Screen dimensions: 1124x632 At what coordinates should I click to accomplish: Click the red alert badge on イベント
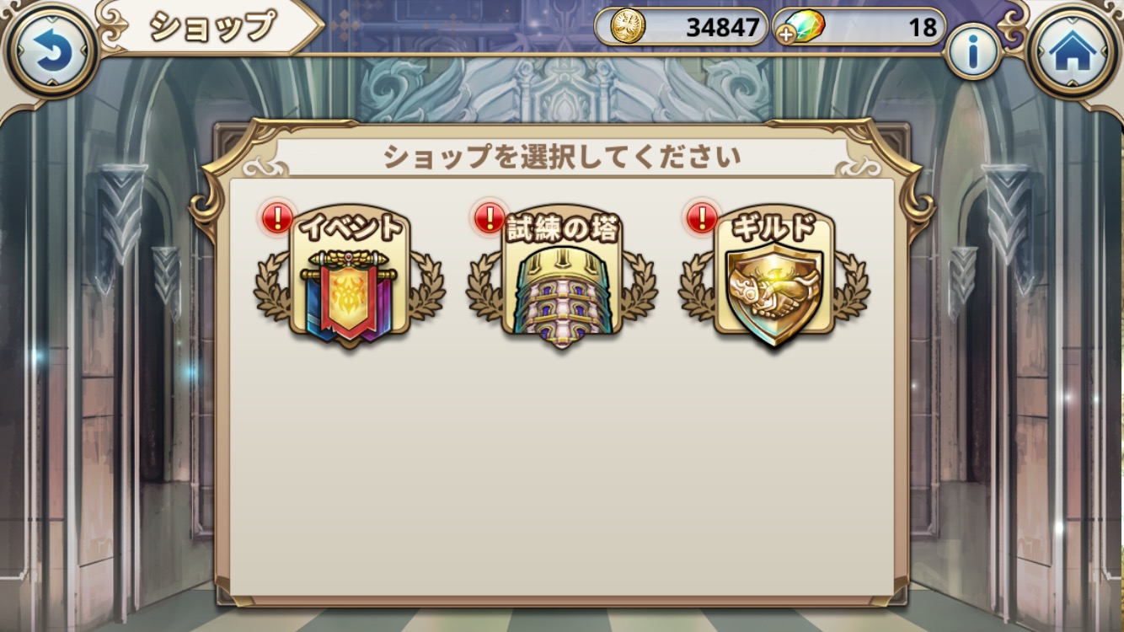tap(278, 218)
